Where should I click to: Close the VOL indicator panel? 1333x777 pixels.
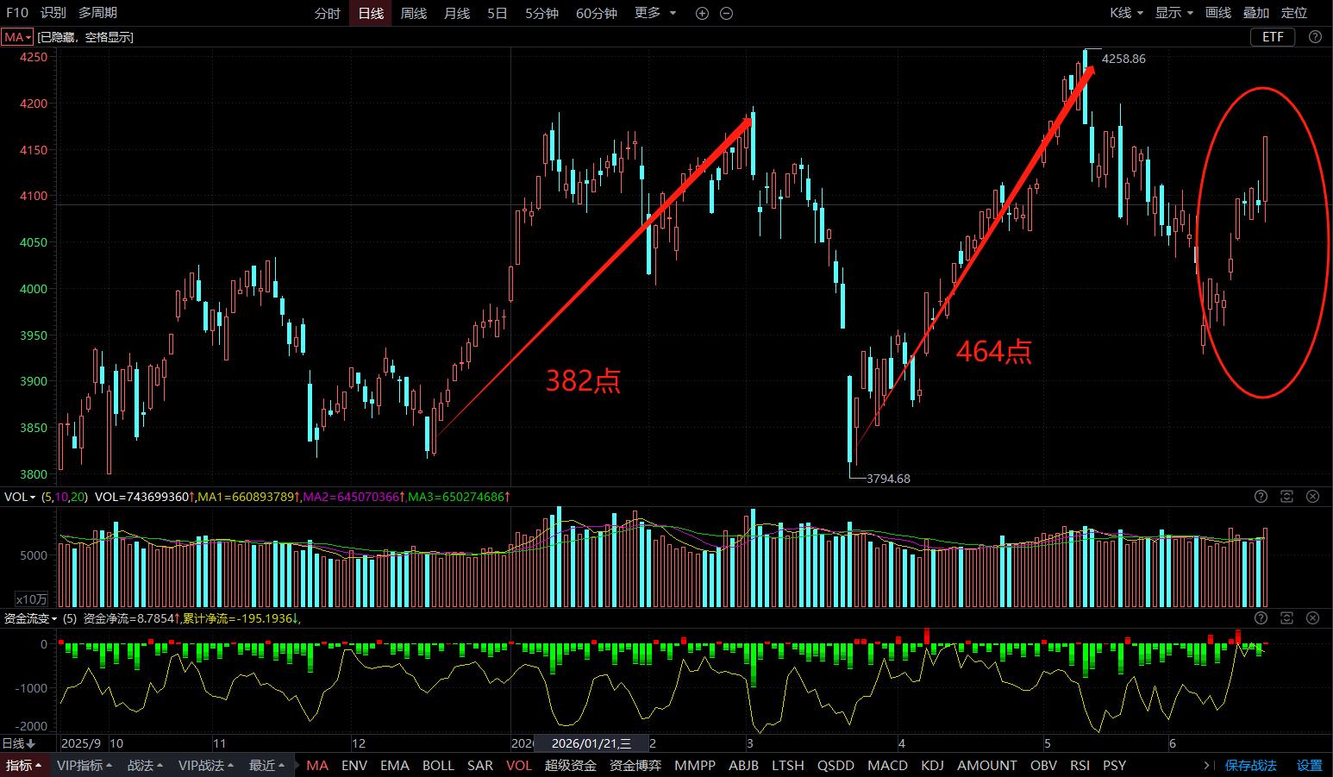1313,497
